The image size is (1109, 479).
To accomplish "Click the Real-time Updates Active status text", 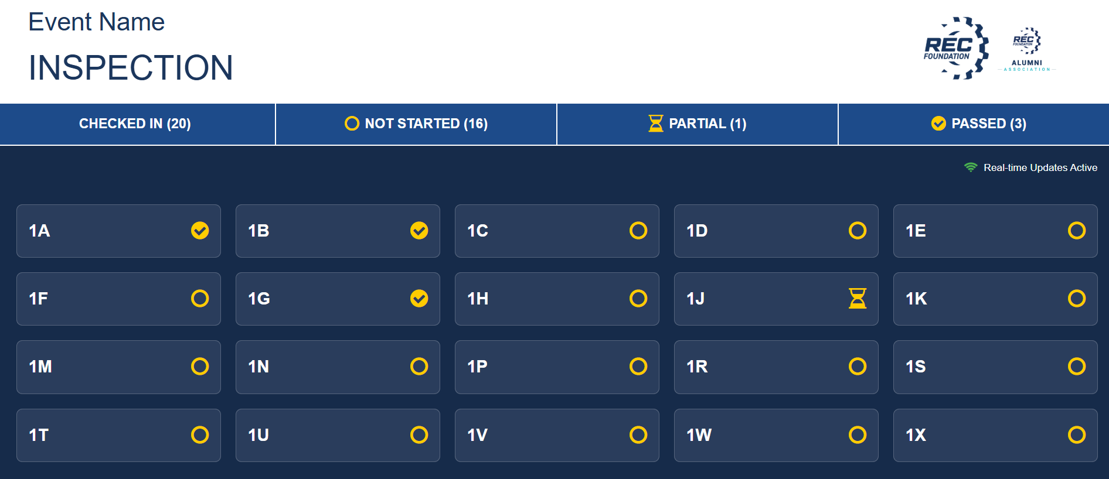I will [x=1040, y=167].
